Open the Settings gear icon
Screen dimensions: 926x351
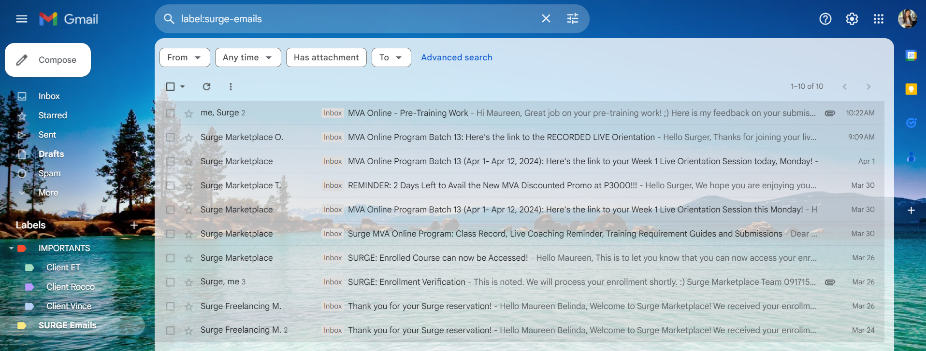[x=852, y=19]
